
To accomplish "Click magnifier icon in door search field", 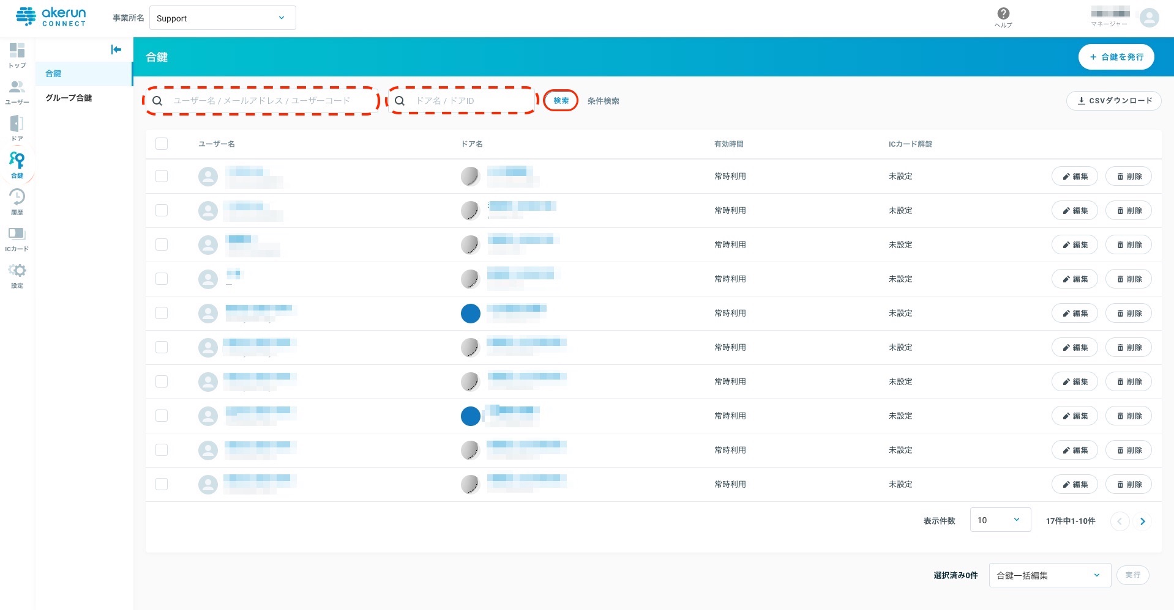I will tap(400, 101).
